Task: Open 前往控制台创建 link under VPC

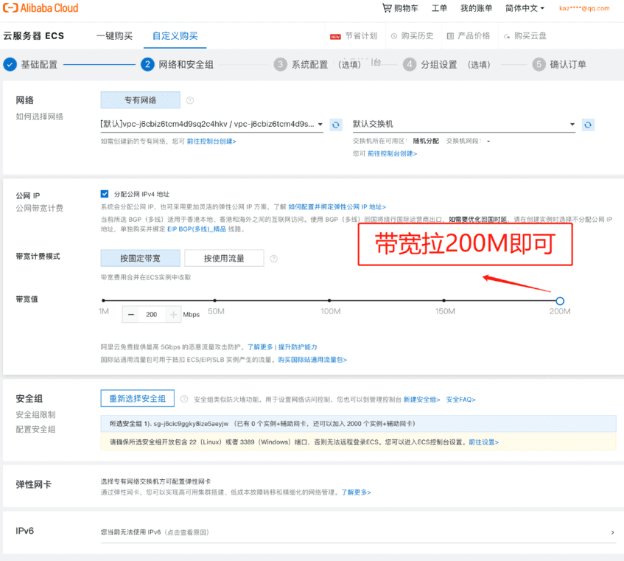Action: click(211, 142)
